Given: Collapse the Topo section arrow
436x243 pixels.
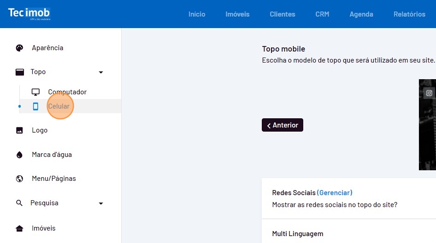Looking at the screenshot, I should coord(101,72).
